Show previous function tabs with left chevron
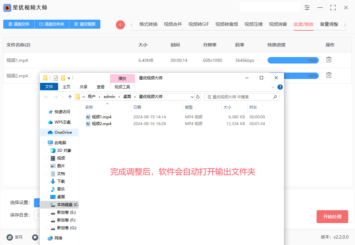The width and height of the screenshot is (355, 245). tap(132, 25)
